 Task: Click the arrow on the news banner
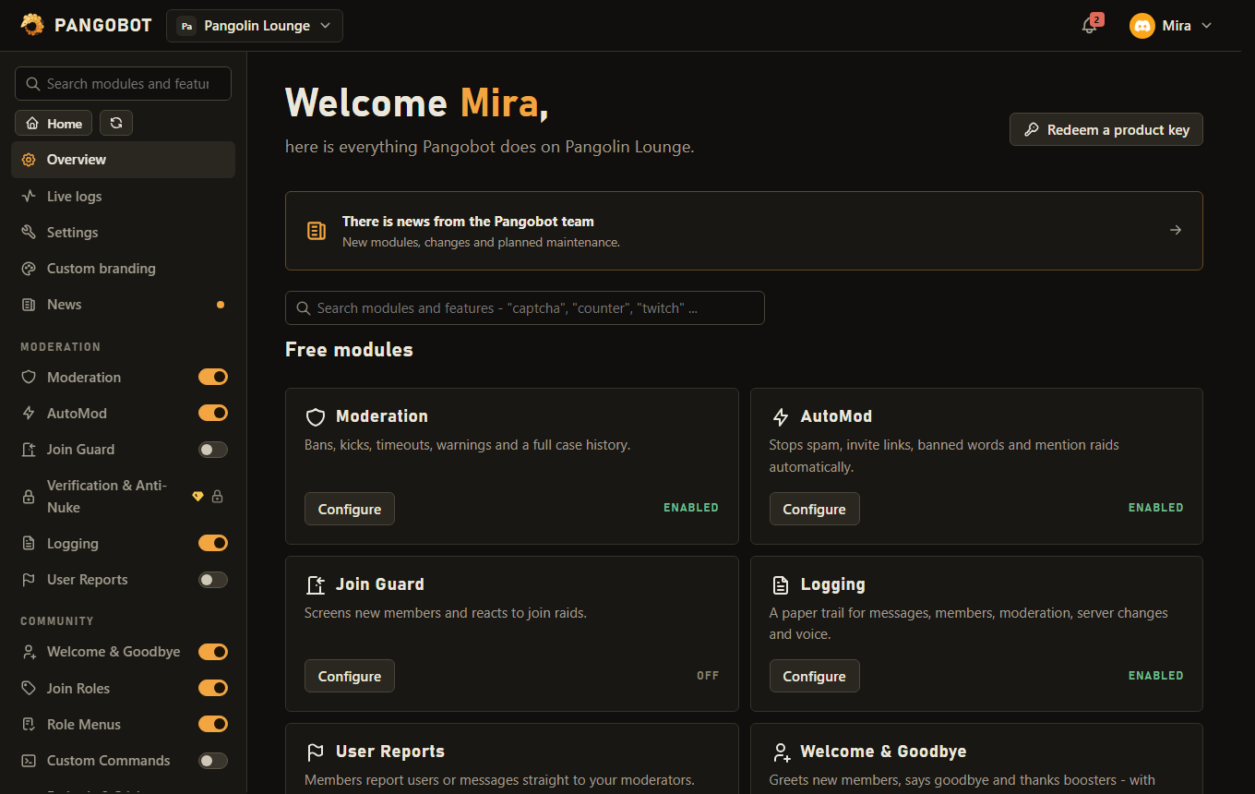[x=1176, y=231]
